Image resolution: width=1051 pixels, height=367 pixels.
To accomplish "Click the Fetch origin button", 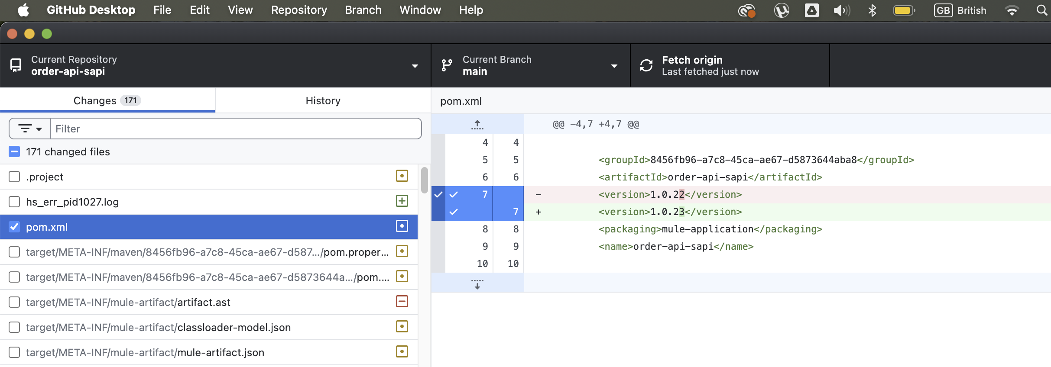I will pyautogui.click(x=730, y=66).
